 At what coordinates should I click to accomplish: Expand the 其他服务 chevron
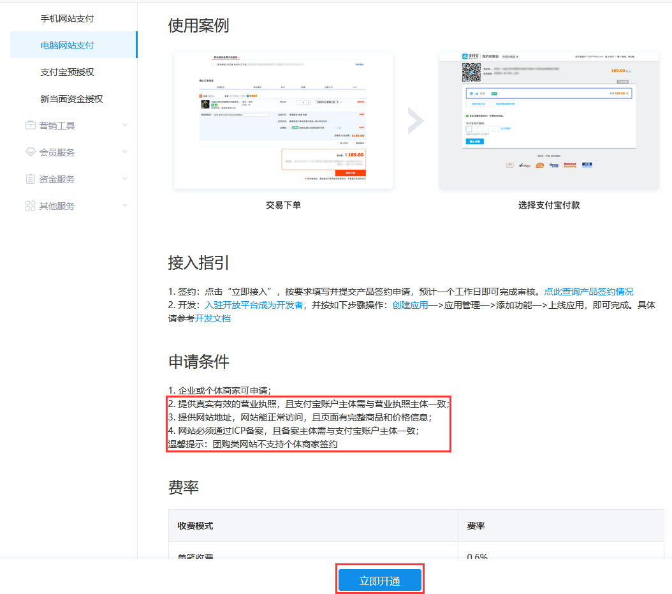tap(125, 205)
